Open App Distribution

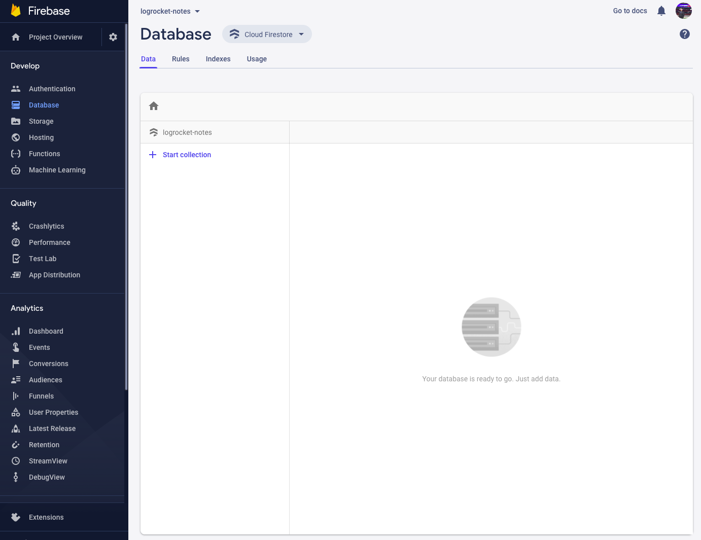click(54, 275)
